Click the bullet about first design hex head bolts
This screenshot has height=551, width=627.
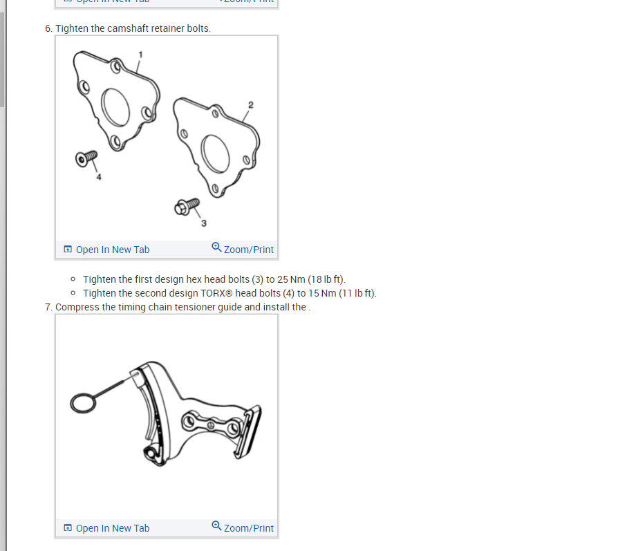pos(214,279)
